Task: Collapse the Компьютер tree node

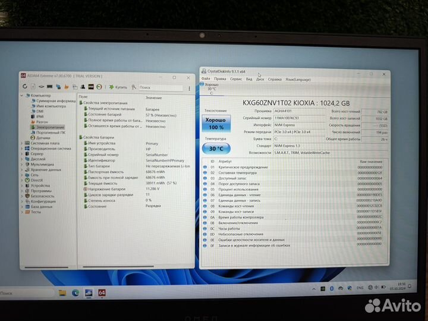Action: click(22, 96)
